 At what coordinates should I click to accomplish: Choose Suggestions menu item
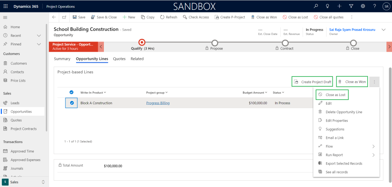[x=346, y=129]
